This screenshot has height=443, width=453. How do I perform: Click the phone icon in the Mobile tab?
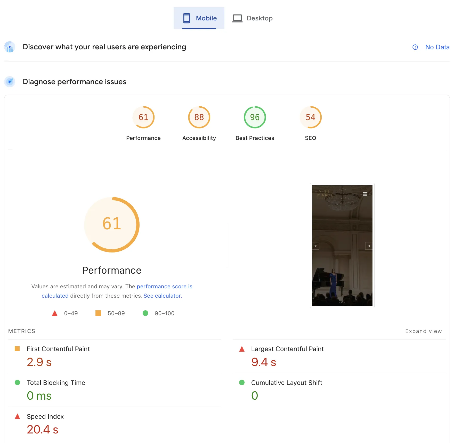[187, 18]
